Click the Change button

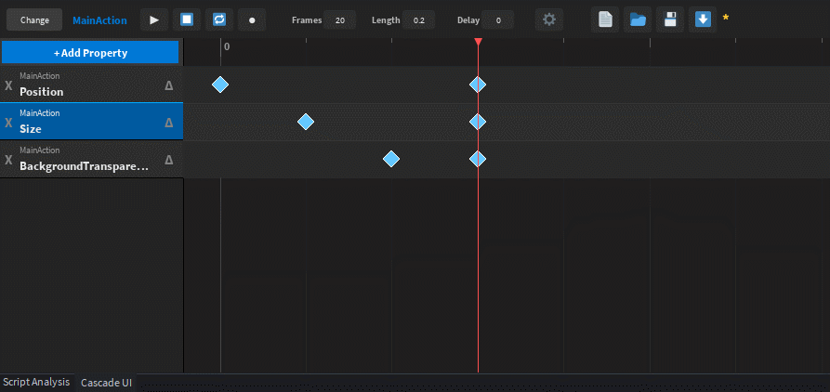click(x=34, y=20)
